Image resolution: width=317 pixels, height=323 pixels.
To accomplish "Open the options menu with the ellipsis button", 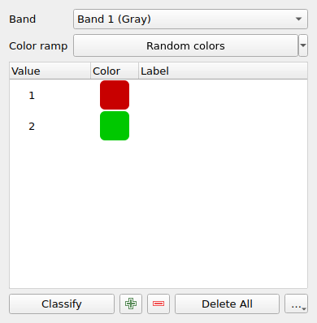I will point(296,304).
